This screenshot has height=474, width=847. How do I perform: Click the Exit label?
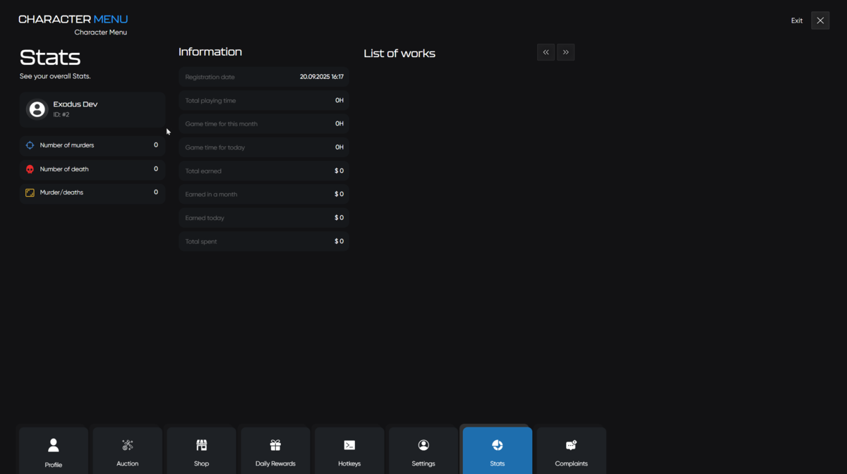click(x=797, y=20)
